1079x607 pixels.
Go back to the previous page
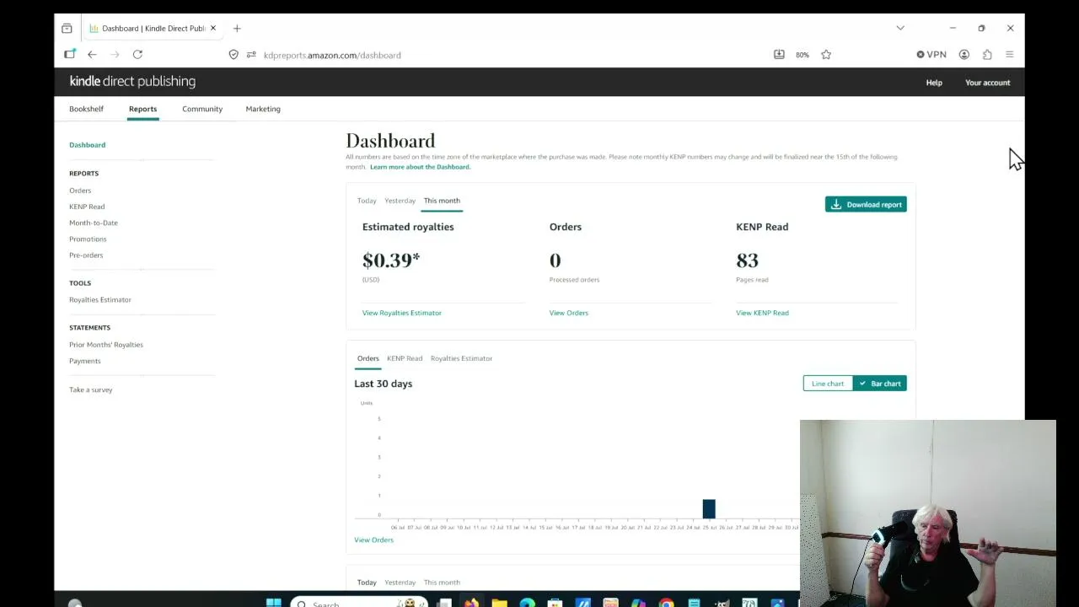point(92,55)
